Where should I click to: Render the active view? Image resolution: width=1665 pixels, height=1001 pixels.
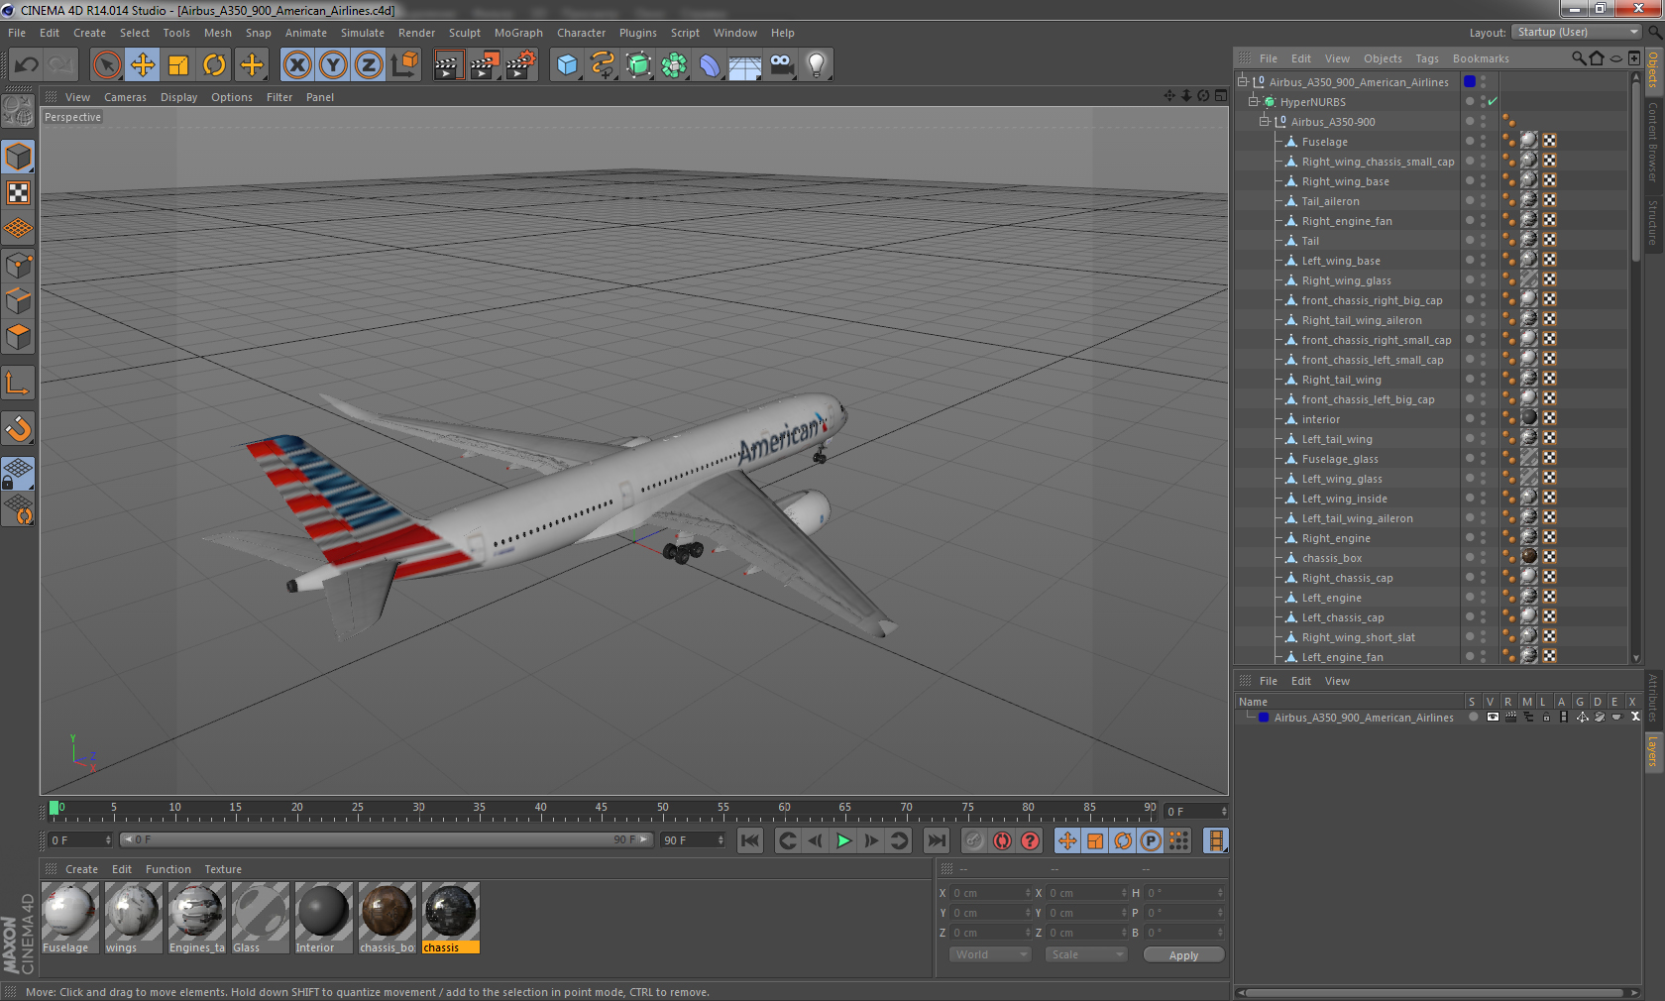pos(448,65)
